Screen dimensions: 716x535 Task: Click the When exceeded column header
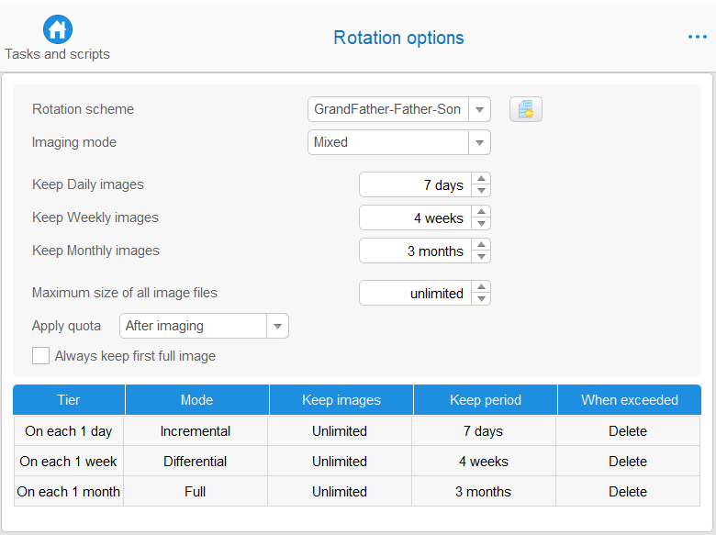(629, 400)
